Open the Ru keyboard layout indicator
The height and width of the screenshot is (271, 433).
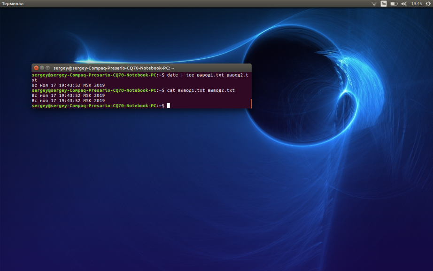pyautogui.click(x=384, y=4)
